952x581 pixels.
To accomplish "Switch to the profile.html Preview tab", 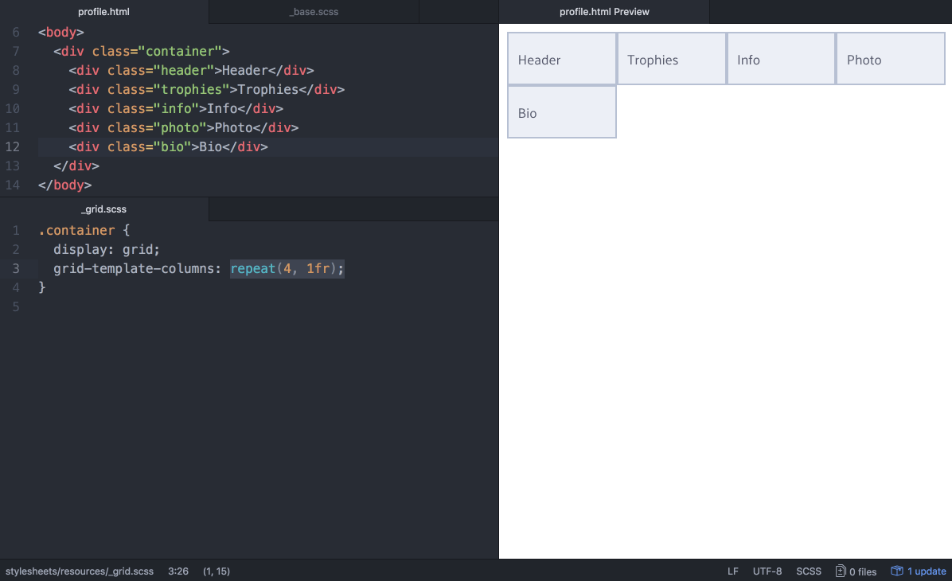I will click(603, 12).
